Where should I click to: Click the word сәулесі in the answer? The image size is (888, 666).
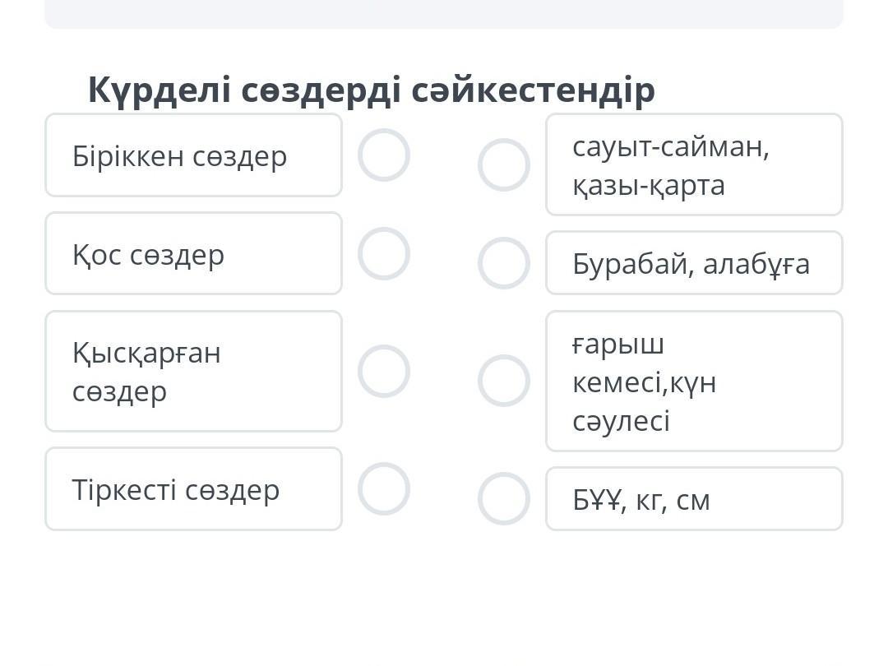pyautogui.click(x=621, y=422)
